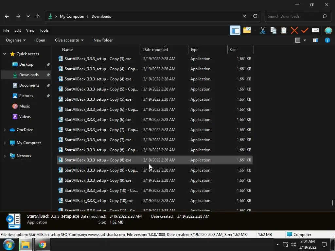This screenshot has width=335, height=251.
Task: Select Music in the navigation pane
Action: click(24, 106)
